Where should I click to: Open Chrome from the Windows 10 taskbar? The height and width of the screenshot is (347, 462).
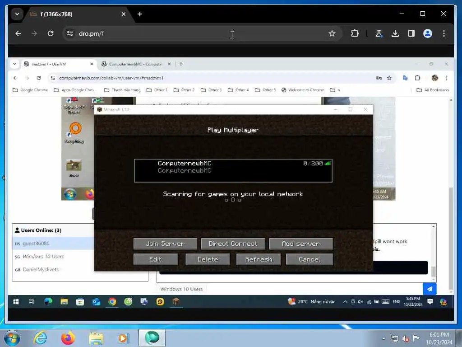click(x=112, y=301)
